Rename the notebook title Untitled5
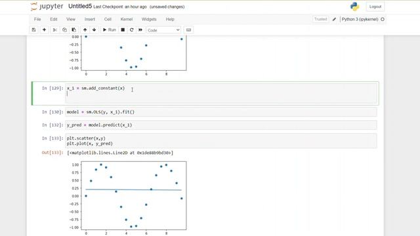This screenshot has width=420, height=236. coord(80,7)
